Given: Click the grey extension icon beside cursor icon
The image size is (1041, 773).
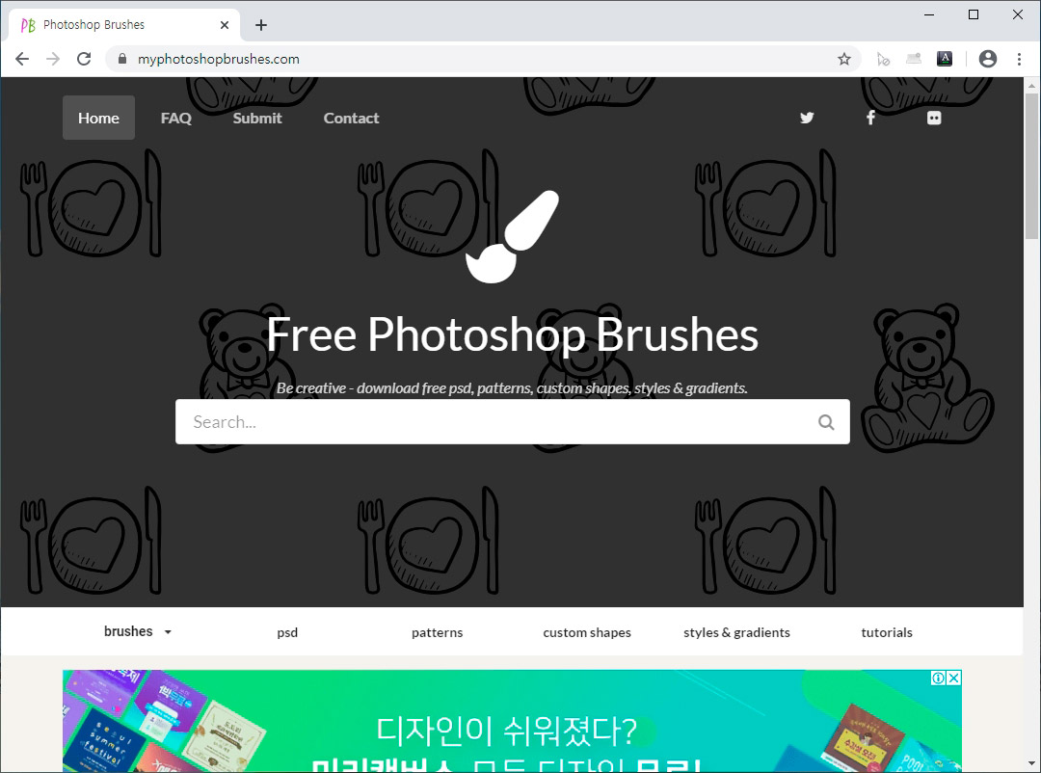Looking at the screenshot, I should tap(914, 59).
